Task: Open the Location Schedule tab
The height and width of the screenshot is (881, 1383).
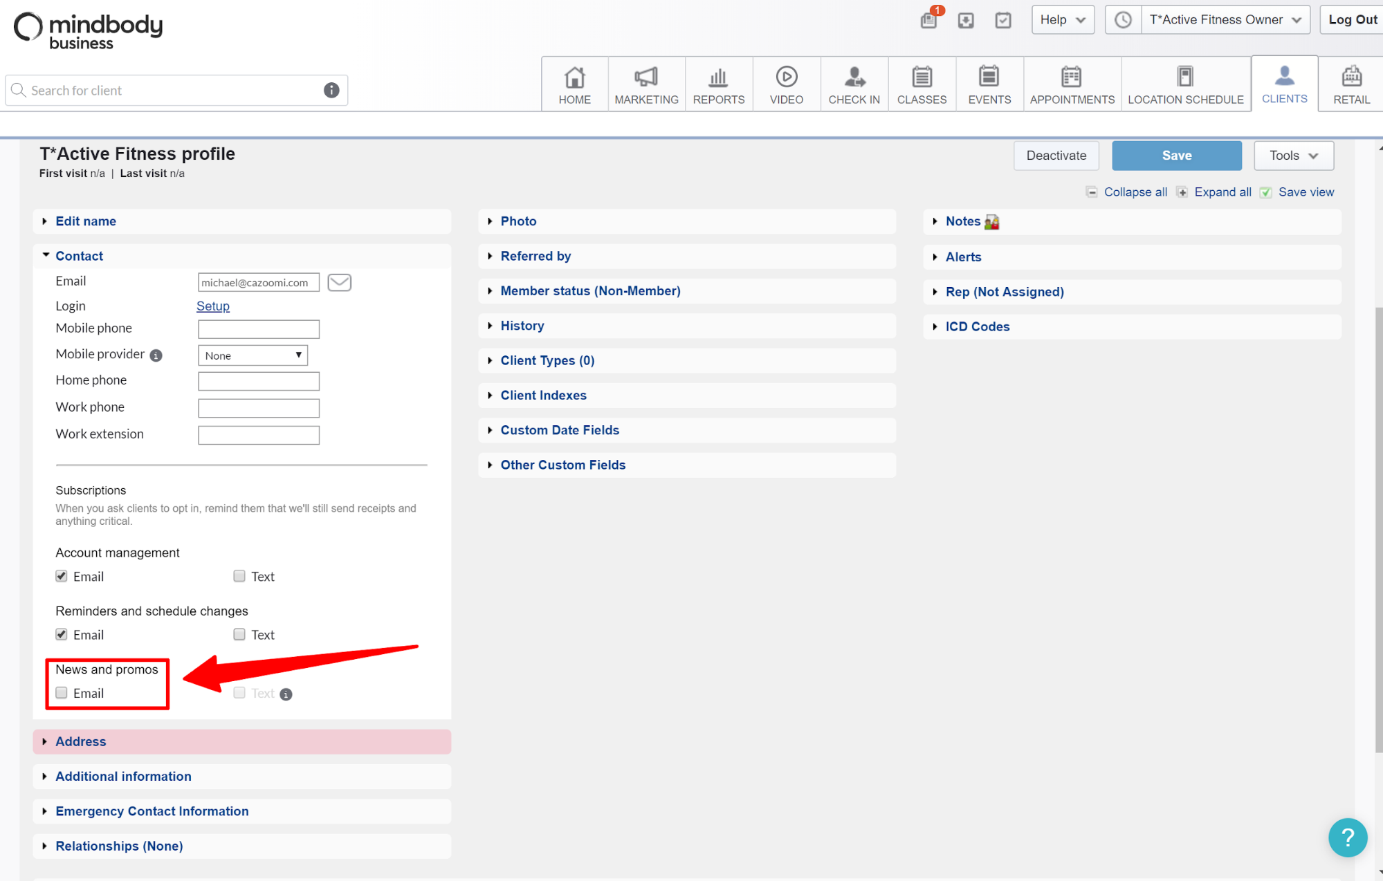Action: coord(1186,84)
